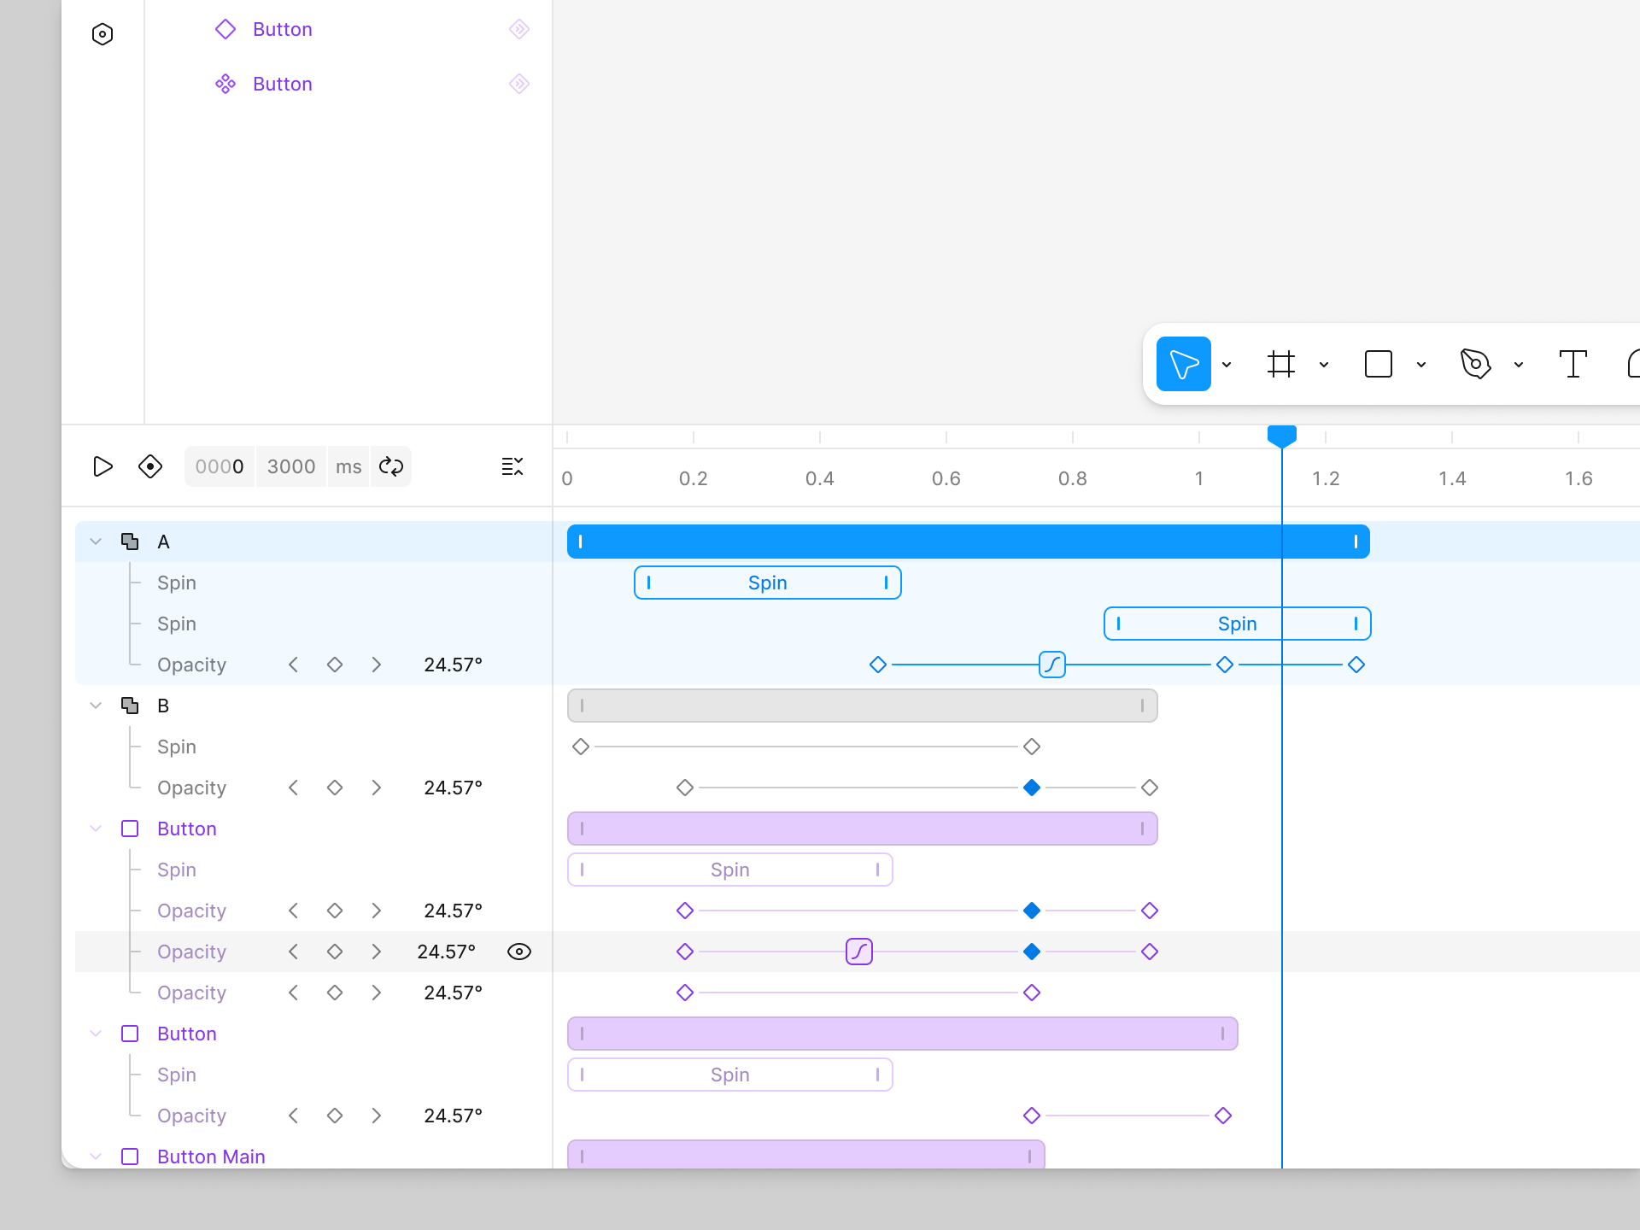Toggle loop playback button
The height and width of the screenshot is (1230, 1640).
click(391, 466)
